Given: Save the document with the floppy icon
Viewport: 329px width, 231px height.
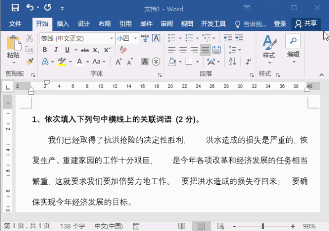Looking at the screenshot, I should 15,8.
